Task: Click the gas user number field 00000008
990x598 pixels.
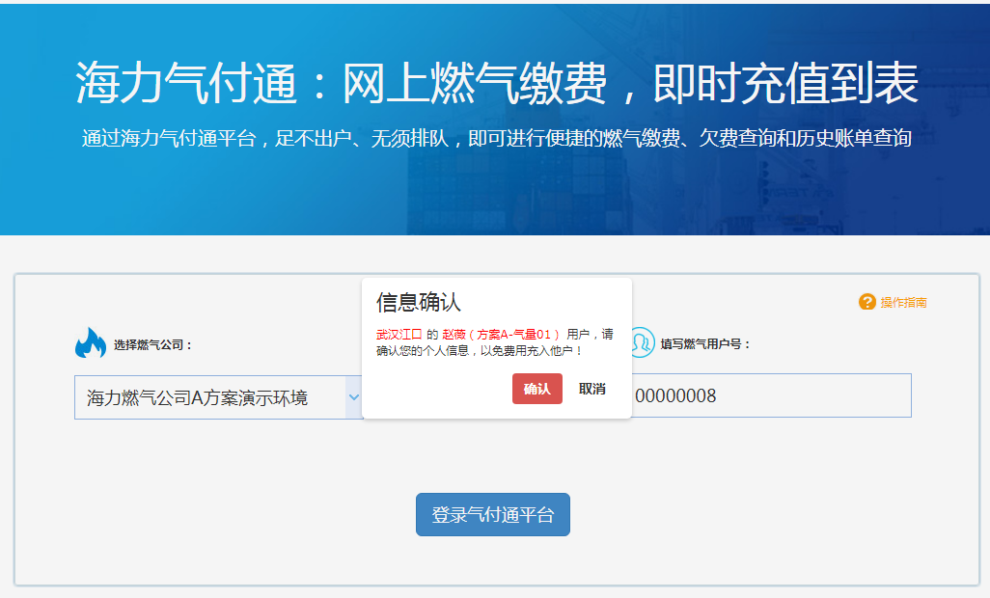Action: pyautogui.click(x=771, y=395)
